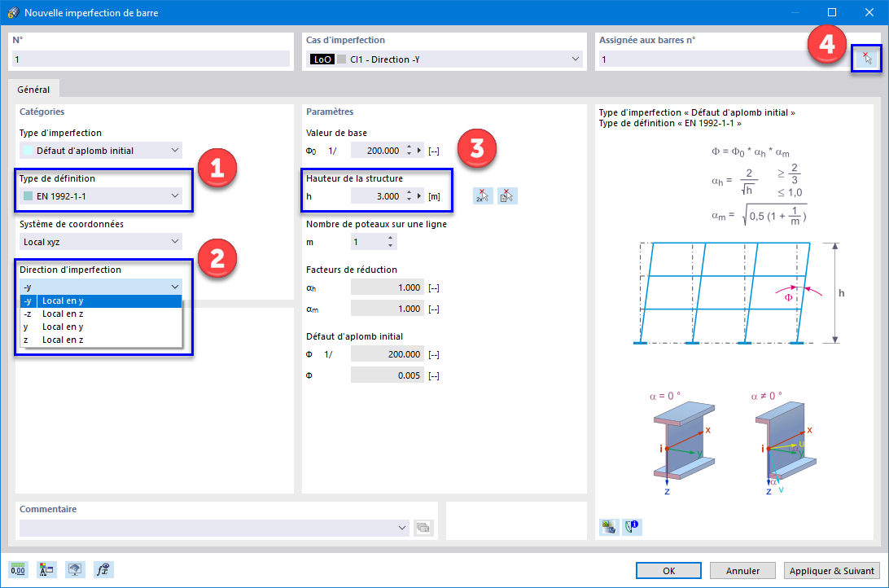Click the α ≠ 0° beam section image

(x=785, y=443)
